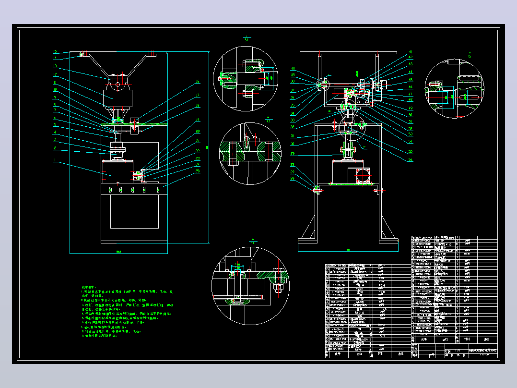Select part callout number 52
The width and height of the screenshot is (517, 388).
tap(411, 129)
